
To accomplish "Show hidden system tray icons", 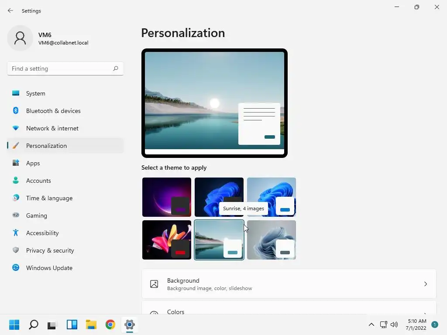I will [x=371, y=325].
